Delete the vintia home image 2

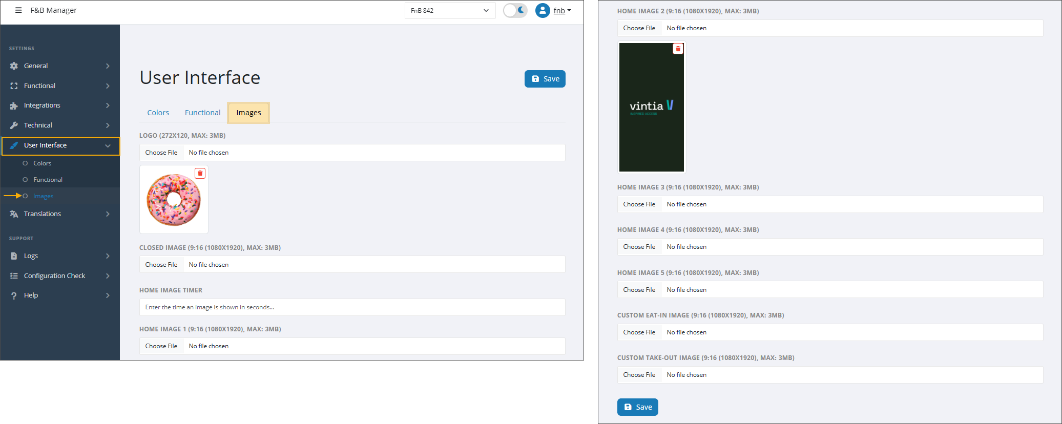point(678,49)
